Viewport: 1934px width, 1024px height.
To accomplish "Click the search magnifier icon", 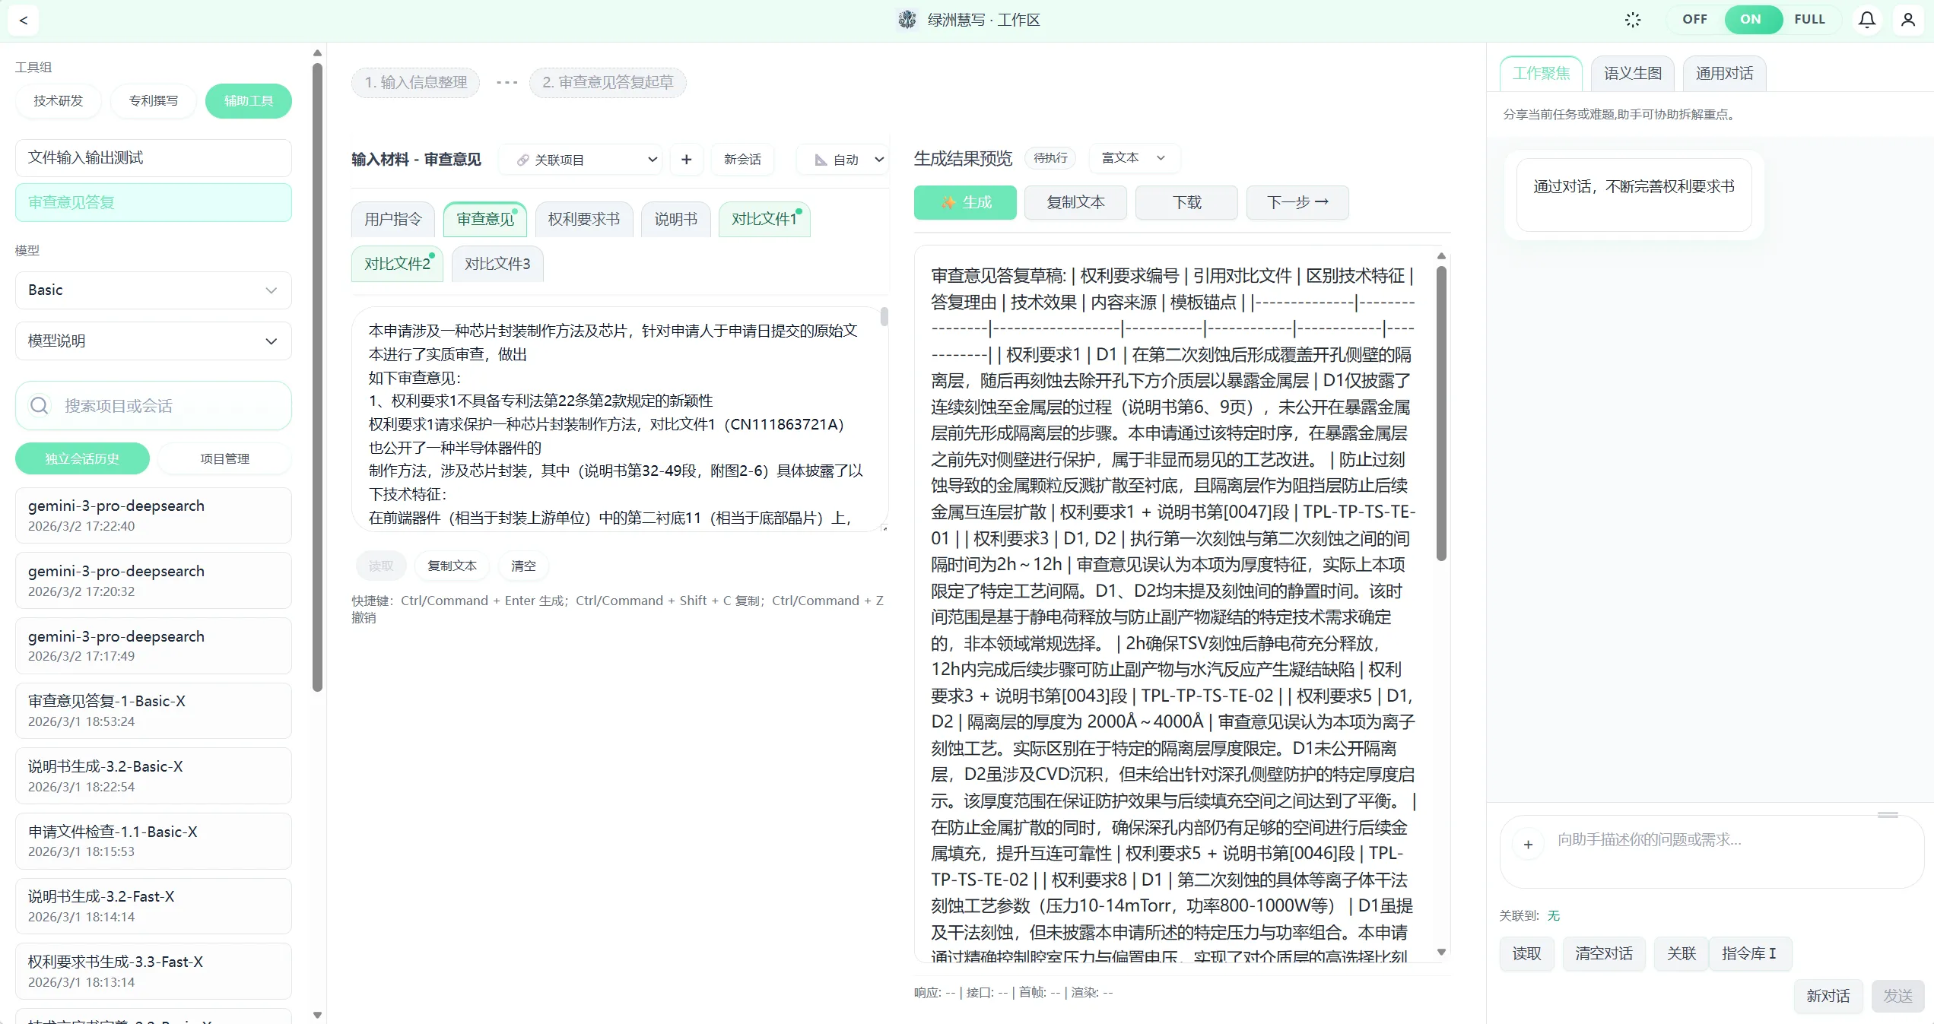I will pos(40,406).
